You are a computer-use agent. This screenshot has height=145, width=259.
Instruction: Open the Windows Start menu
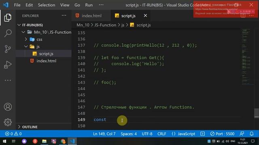[4, 141]
